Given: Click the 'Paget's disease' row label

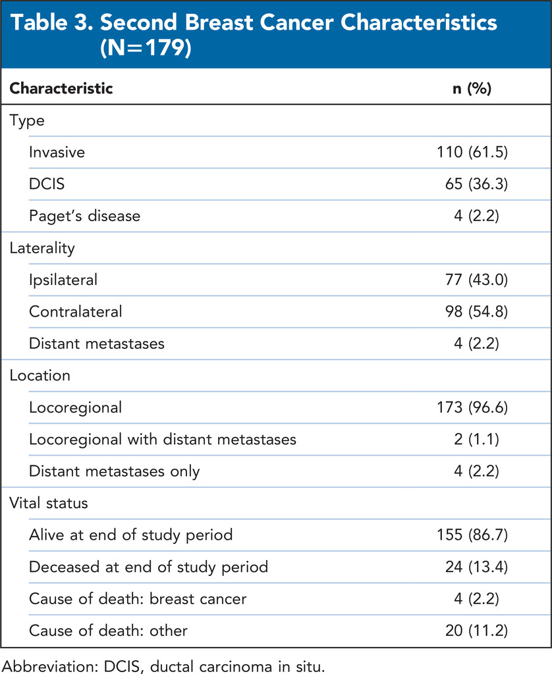Looking at the screenshot, I should tap(84, 216).
